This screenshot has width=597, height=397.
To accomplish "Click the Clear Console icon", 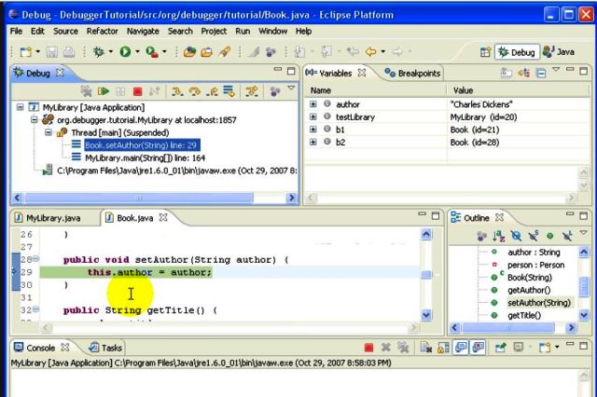I will (425, 348).
